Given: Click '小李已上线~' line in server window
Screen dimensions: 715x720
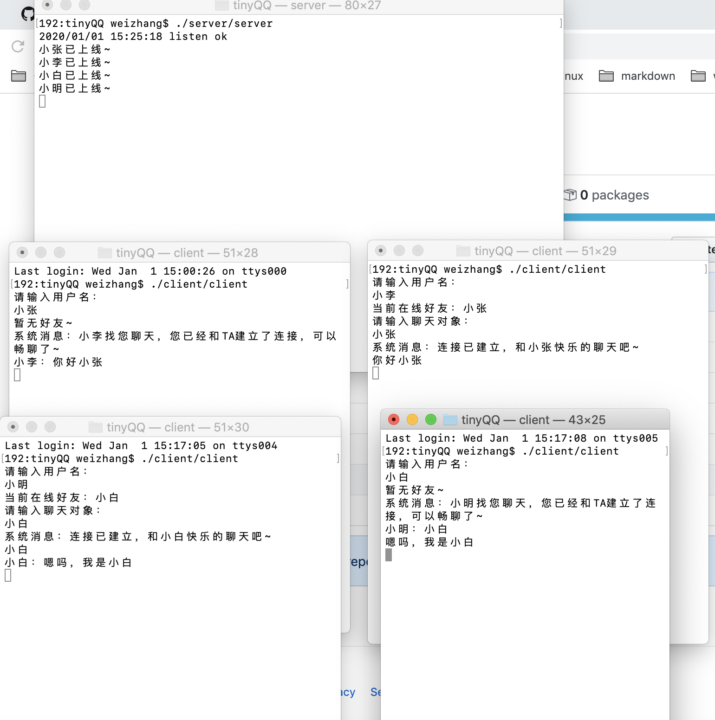Looking at the screenshot, I should point(75,63).
